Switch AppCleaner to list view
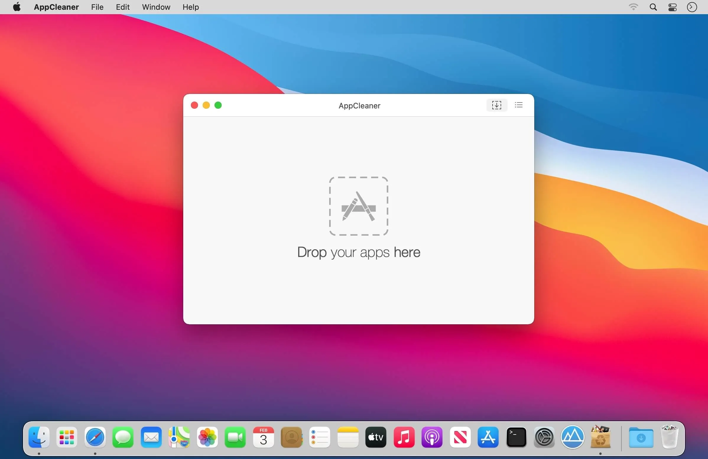The height and width of the screenshot is (459, 708). click(x=518, y=105)
